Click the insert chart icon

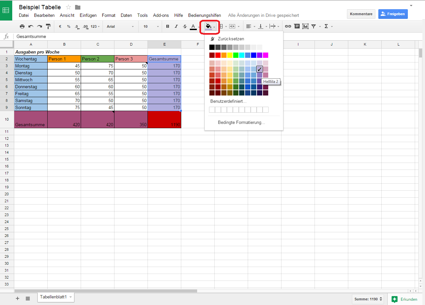click(305, 26)
